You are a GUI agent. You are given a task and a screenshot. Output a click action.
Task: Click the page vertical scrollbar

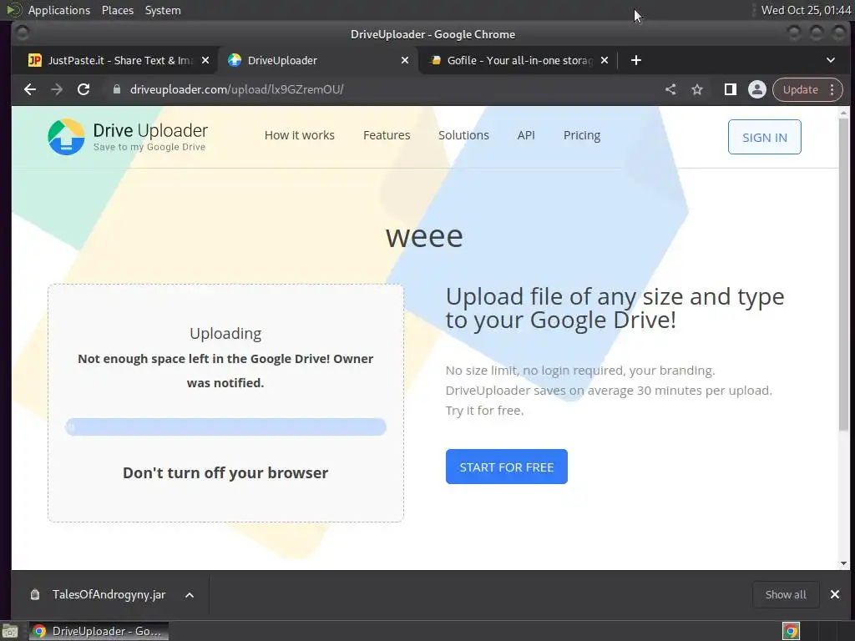coord(843,273)
